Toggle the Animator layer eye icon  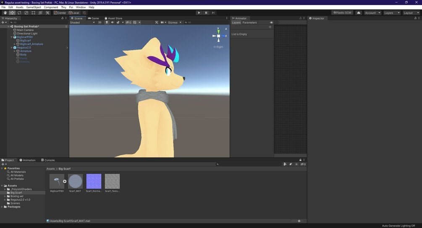point(271,23)
